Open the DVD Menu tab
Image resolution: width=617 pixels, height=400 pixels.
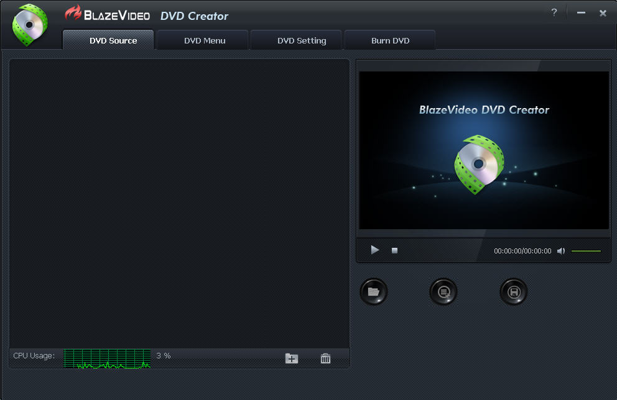click(203, 40)
